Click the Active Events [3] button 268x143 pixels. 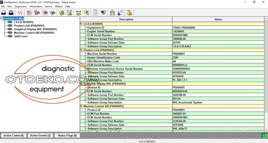pos(40,136)
